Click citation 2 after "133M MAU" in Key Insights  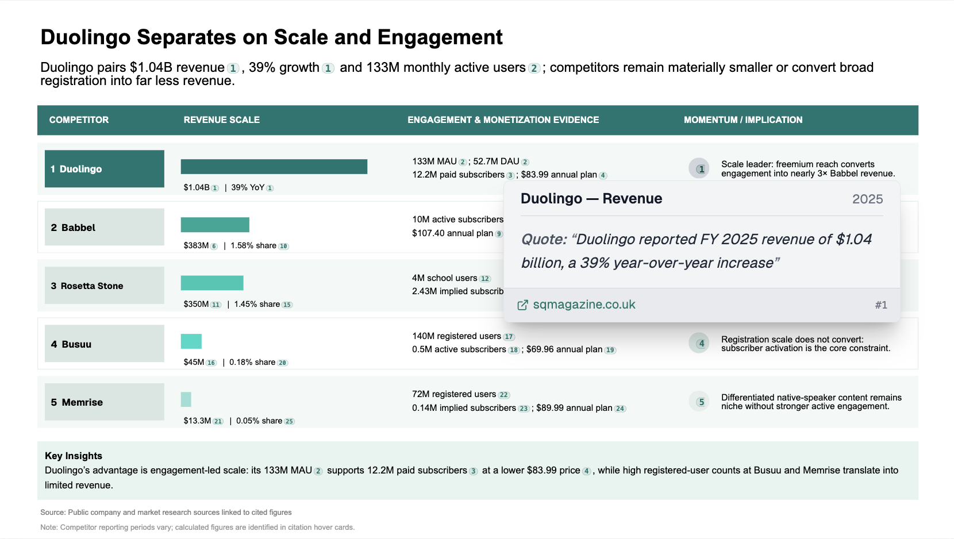click(318, 471)
